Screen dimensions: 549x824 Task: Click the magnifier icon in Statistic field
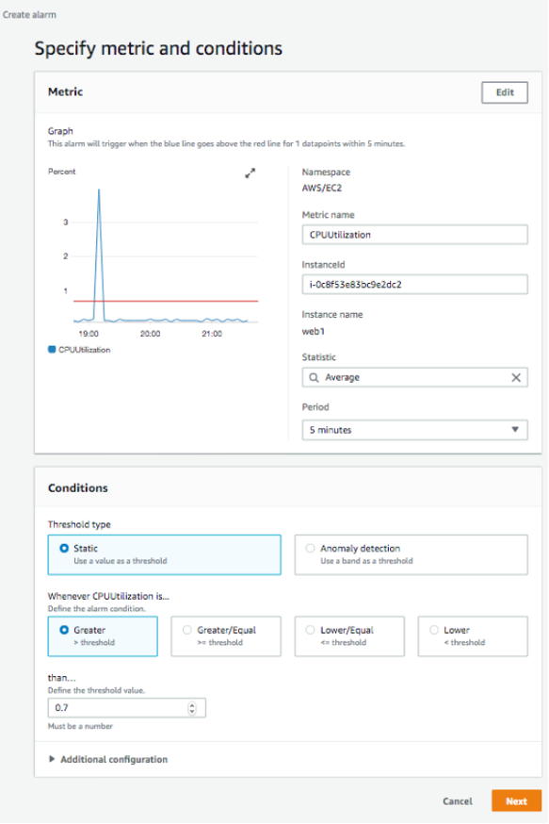tap(312, 376)
